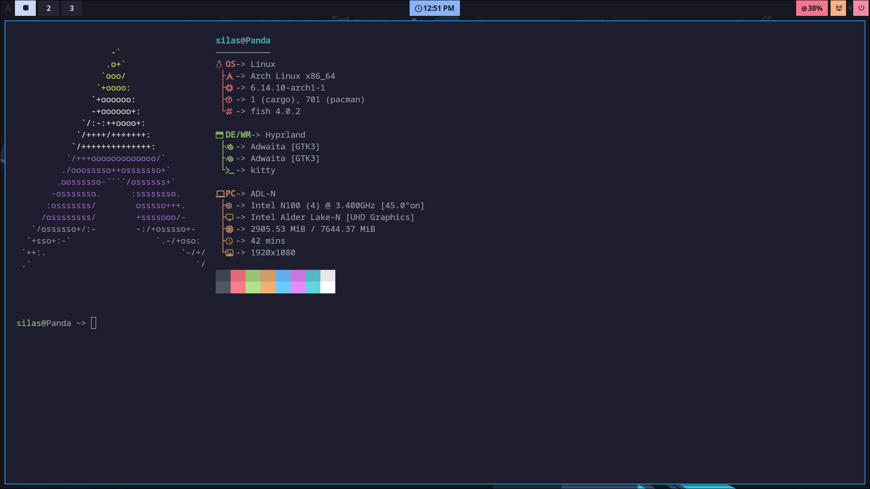Image resolution: width=870 pixels, height=489 pixels.
Task: Switch to workspace 2
Action: (48, 8)
